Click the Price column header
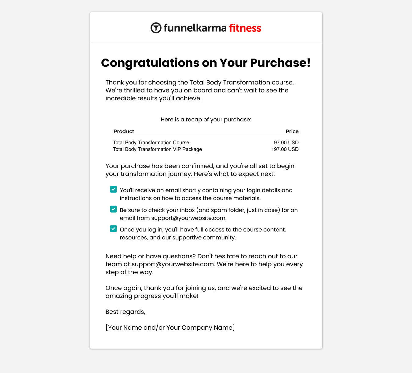 292,131
